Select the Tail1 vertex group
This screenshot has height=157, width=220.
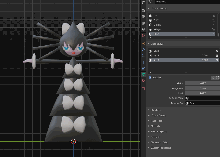coord(182,16)
